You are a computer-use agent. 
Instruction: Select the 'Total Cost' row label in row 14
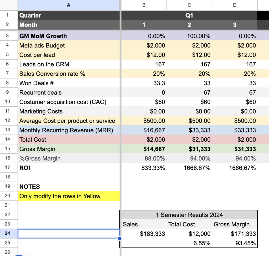coord(69,140)
